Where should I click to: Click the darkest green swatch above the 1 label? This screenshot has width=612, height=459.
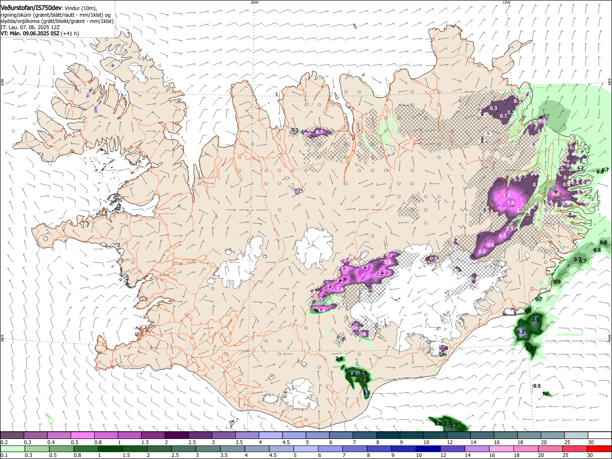(x=110, y=449)
